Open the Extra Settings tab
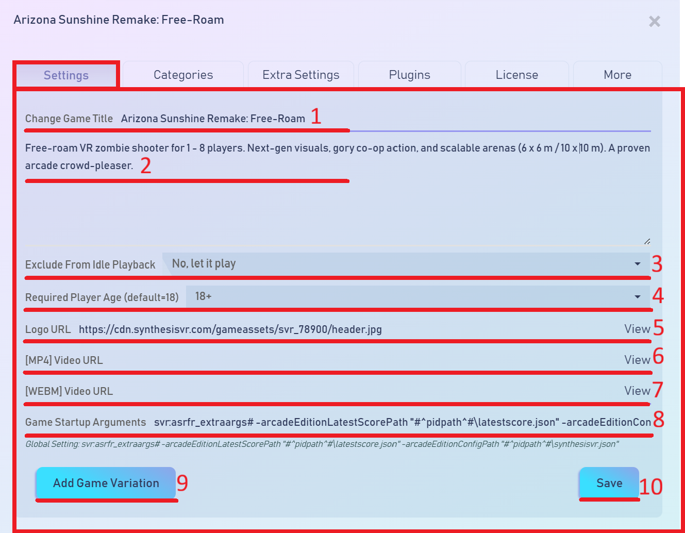The width and height of the screenshot is (685, 533). (301, 75)
